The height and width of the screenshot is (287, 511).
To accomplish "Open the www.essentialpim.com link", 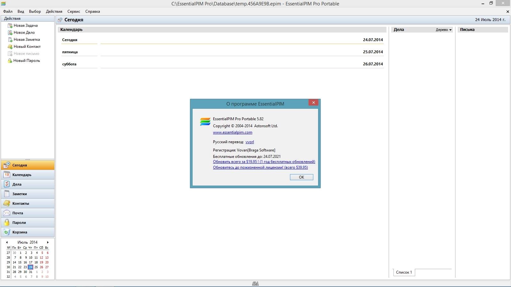I will (x=233, y=132).
